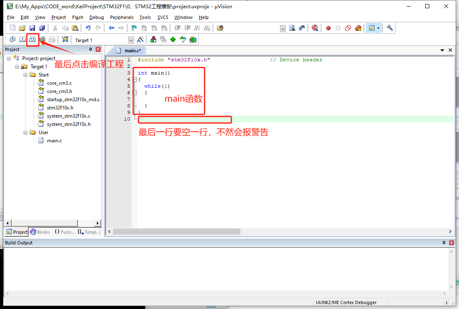This screenshot has width=459, height=309.
Task: Open the Find text combo box dropdown
Action: 283,29
